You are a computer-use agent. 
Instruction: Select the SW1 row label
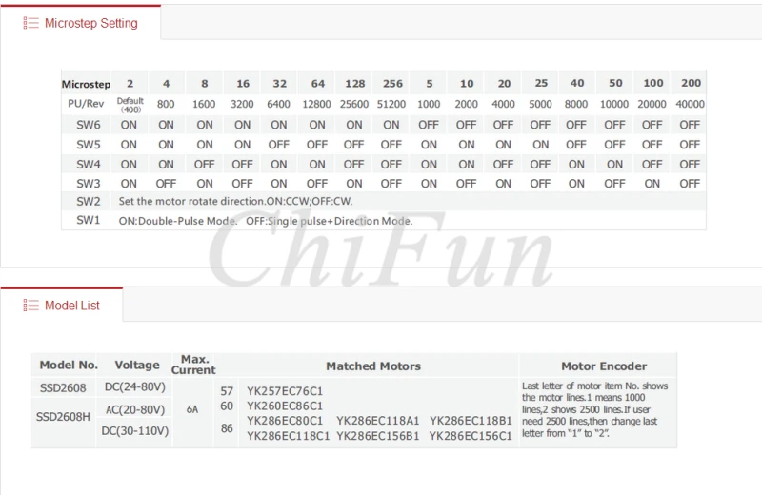pyautogui.click(x=88, y=220)
